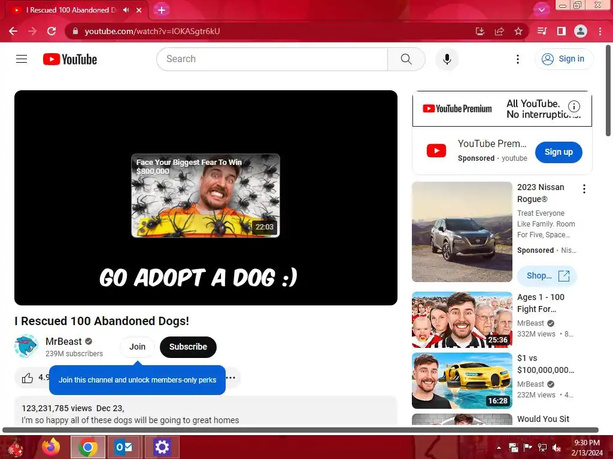613x459 pixels.
Task: Open 'Would You Sit' video title
Action: click(x=543, y=419)
